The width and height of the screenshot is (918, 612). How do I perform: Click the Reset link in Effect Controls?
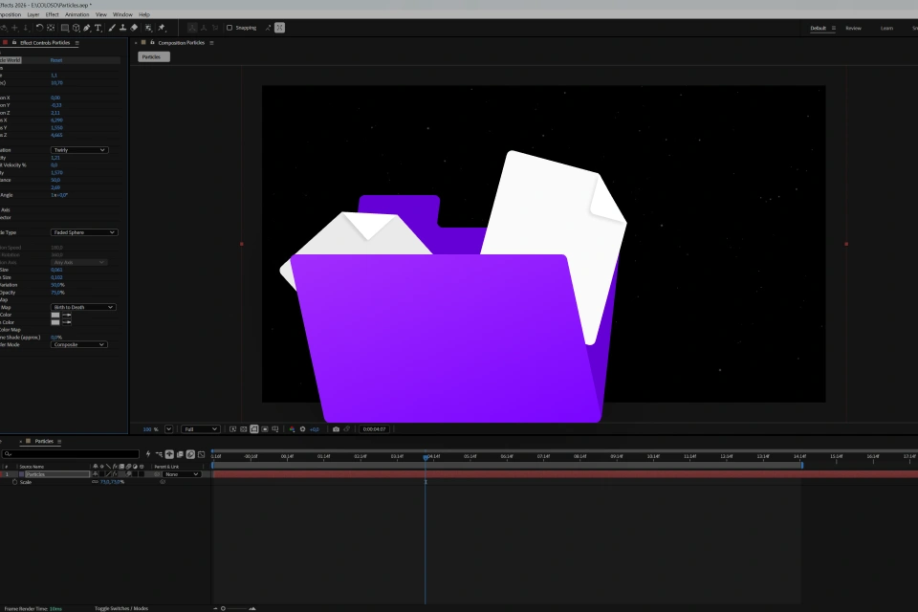point(56,60)
